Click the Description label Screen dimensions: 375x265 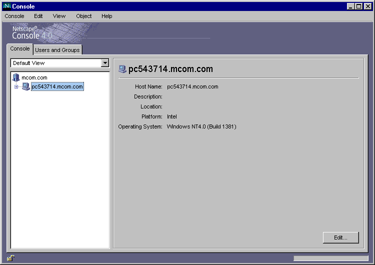pyautogui.click(x=148, y=96)
